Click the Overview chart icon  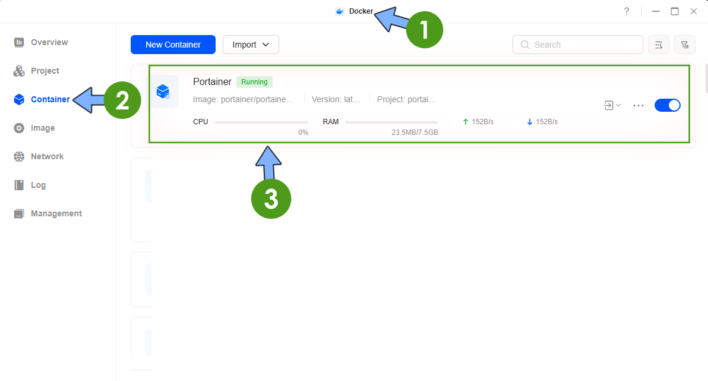19,42
